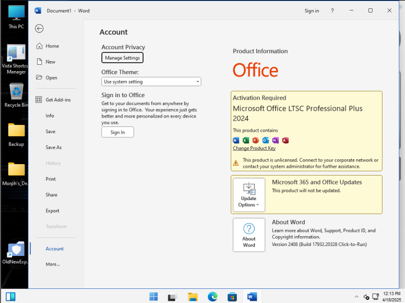The image size is (405, 303).
Task: Select the This PC desktop icon
Action: tap(16, 17)
